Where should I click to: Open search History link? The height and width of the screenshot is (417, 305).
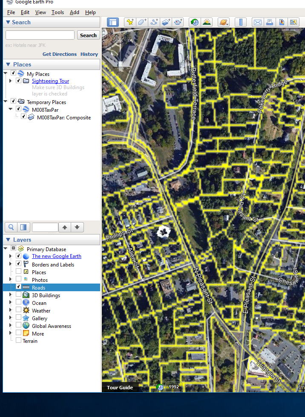pyautogui.click(x=89, y=54)
